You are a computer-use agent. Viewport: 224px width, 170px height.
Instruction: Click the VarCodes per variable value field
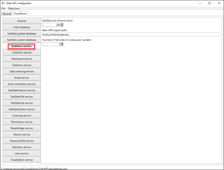point(52,44)
